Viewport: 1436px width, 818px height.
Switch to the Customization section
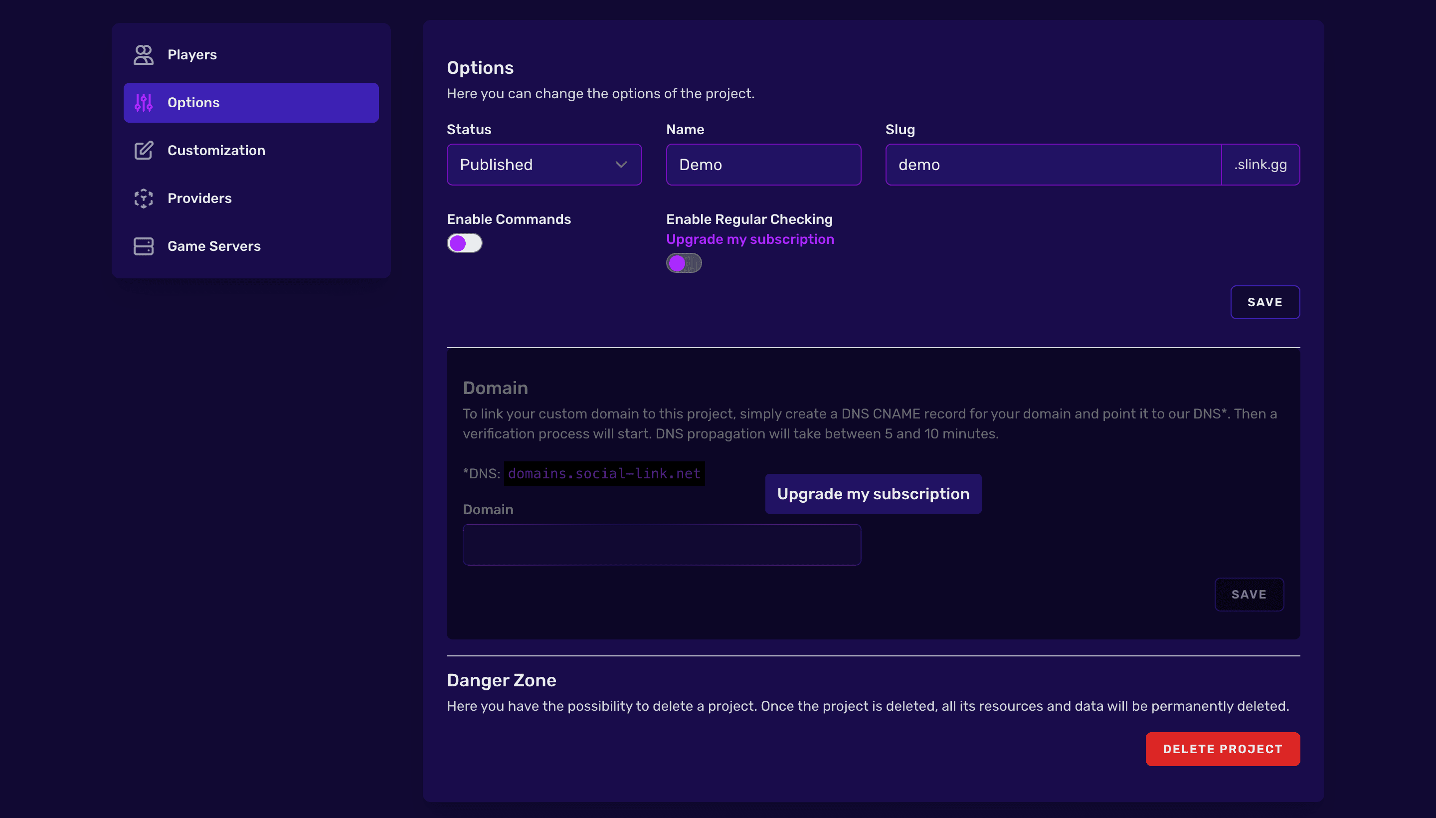(x=216, y=150)
